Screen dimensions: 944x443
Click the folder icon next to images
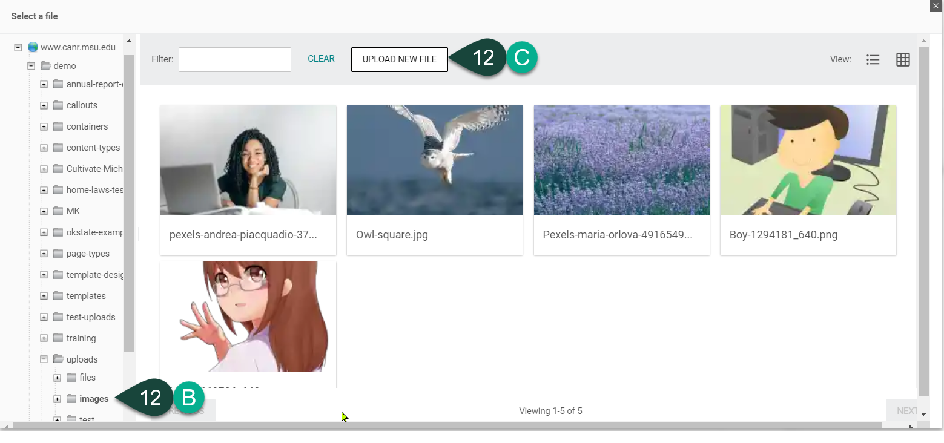pos(71,398)
